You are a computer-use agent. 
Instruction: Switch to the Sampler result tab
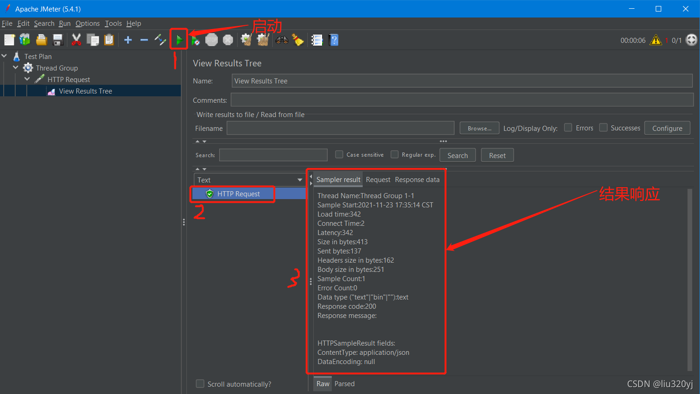(x=338, y=180)
